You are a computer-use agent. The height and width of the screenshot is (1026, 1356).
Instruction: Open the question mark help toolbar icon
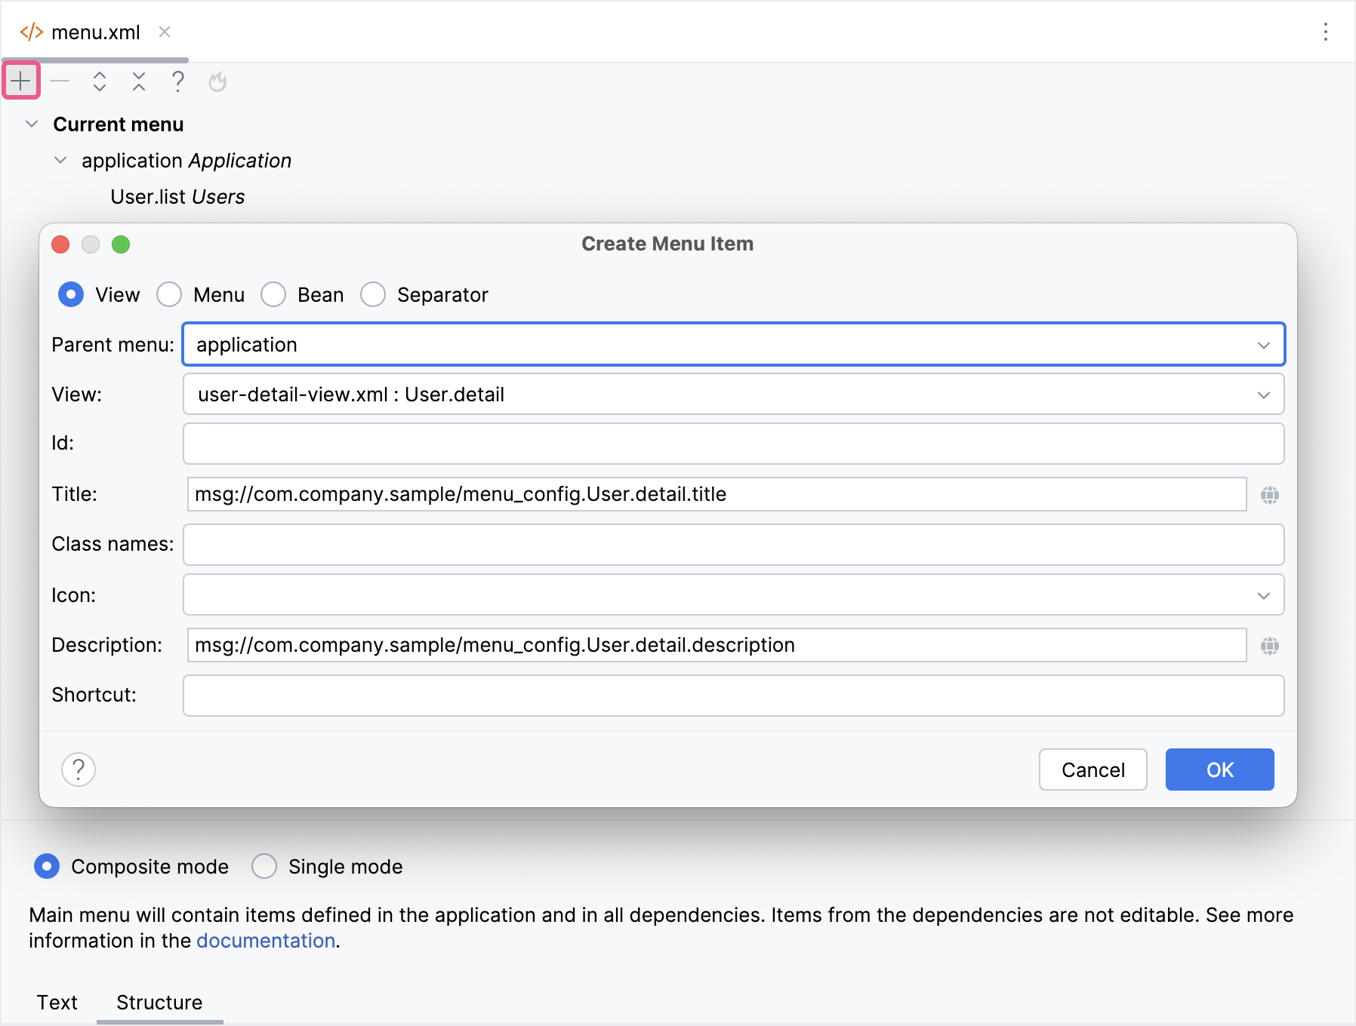pos(177,81)
